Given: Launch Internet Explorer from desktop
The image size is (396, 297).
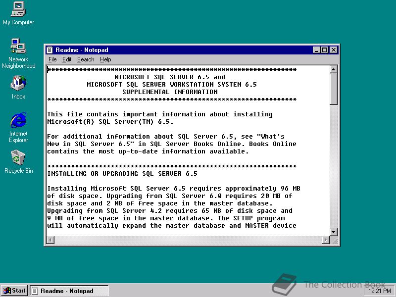Looking at the screenshot, I should (18, 128).
